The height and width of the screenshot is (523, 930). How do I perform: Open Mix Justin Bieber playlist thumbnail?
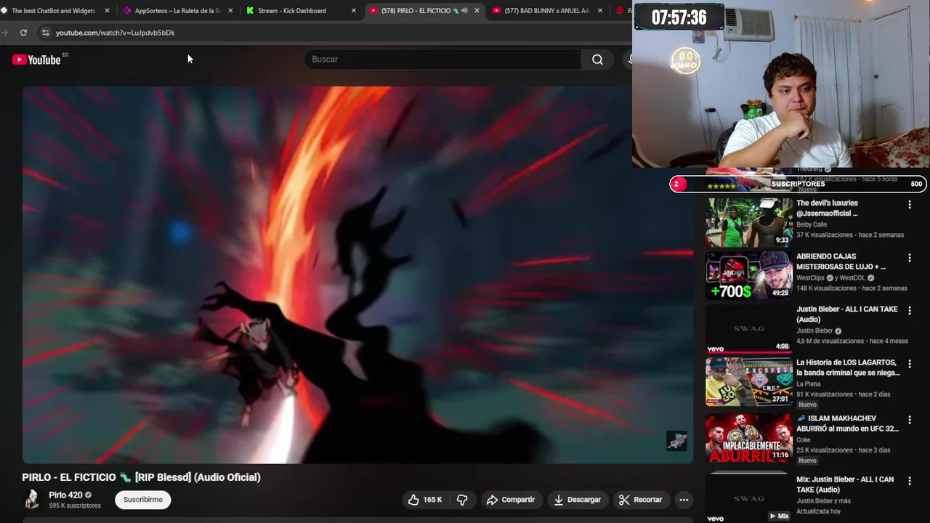click(749, 498)
